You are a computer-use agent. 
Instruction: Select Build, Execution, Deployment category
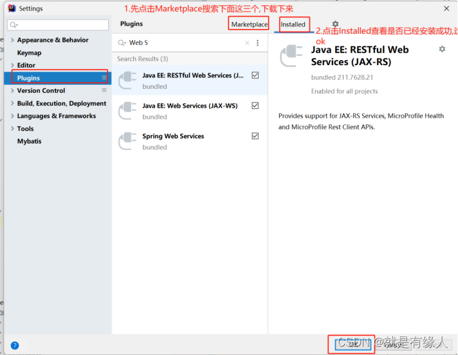click(x=62, y=103)
